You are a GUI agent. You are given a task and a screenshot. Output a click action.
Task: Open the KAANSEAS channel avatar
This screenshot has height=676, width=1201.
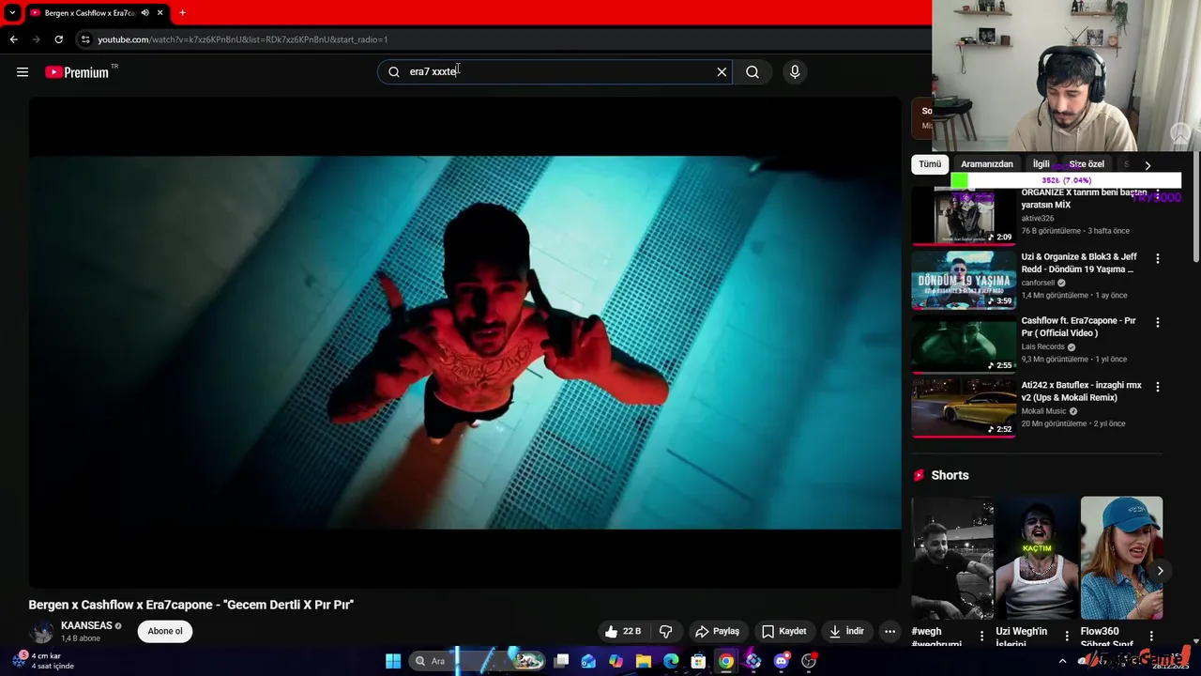pos(41,632)
